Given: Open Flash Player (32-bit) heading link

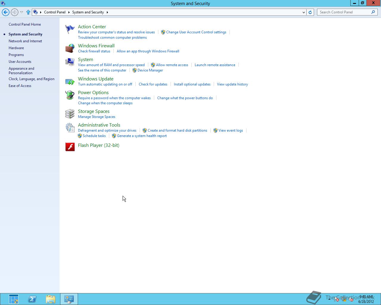Looking at the screenshot, I should coord(99,145).
